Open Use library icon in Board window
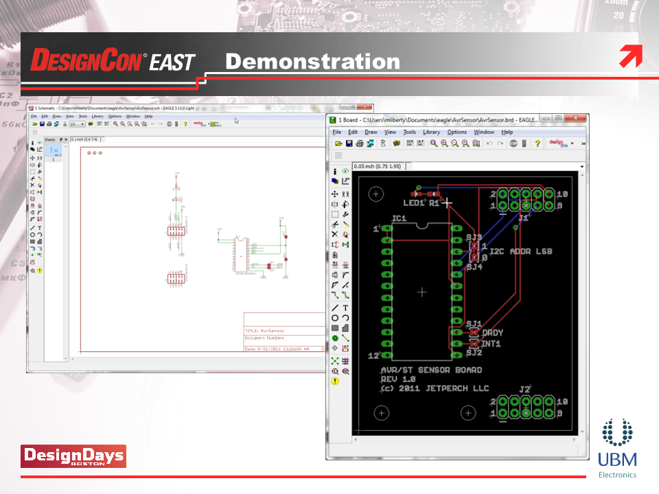Screen dimensions: 659x494 point(396,143)
